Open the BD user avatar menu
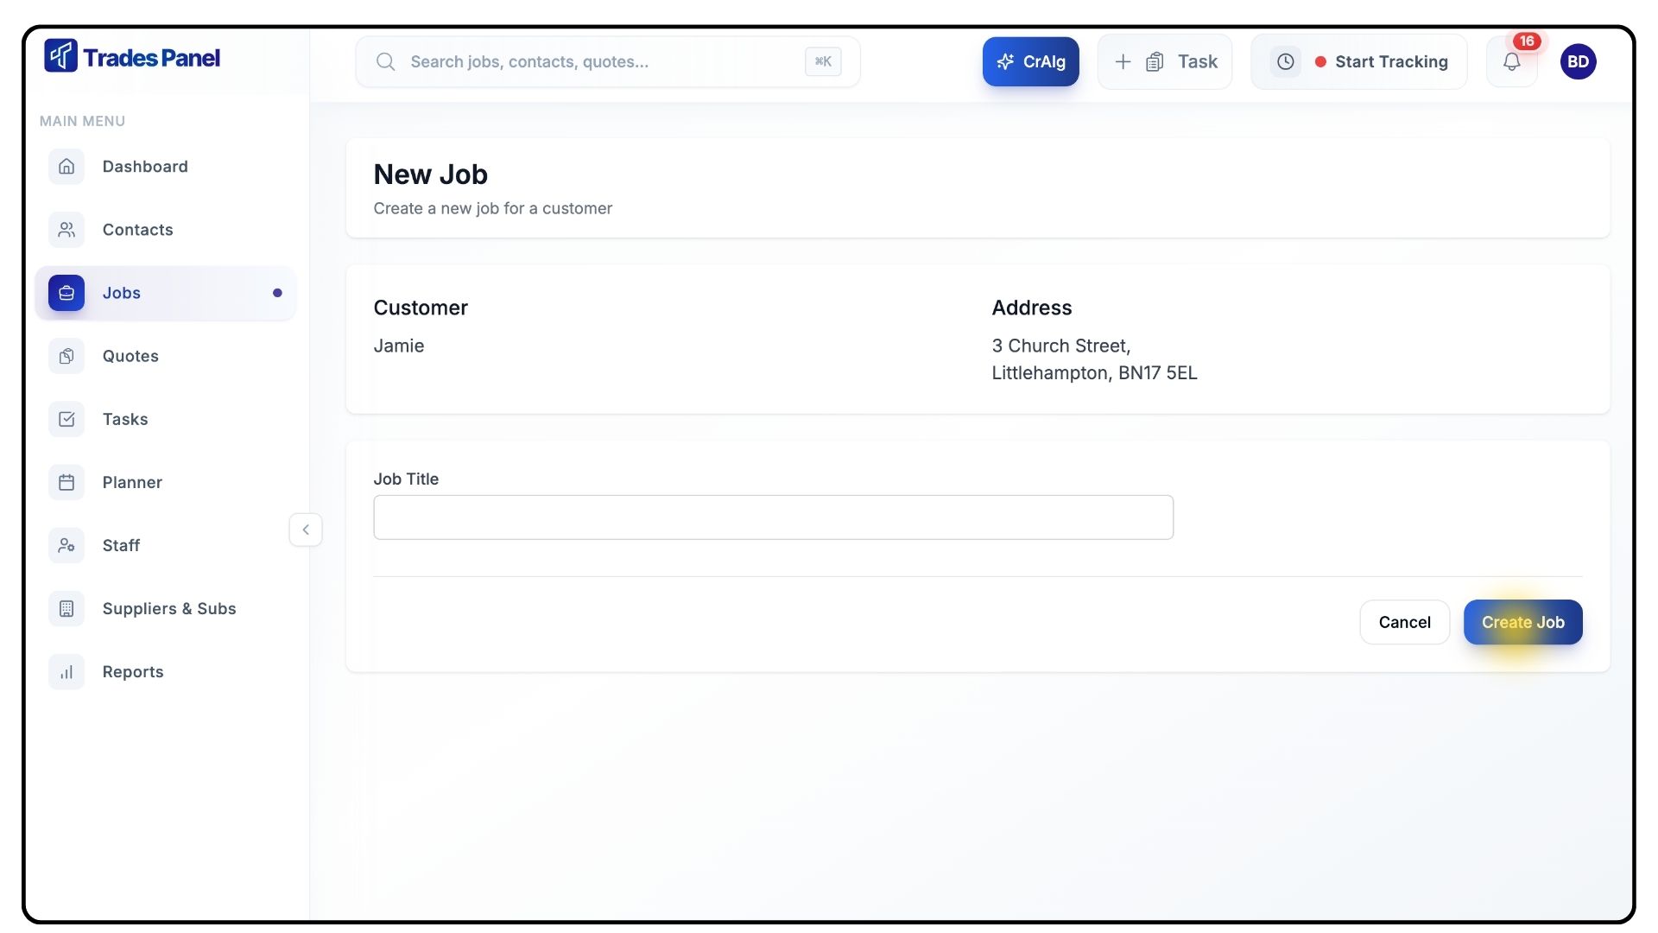 [x=1578, y=61]
